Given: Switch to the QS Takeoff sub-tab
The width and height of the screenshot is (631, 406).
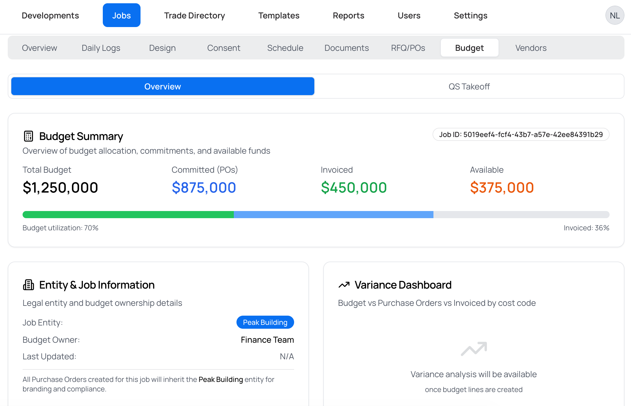Looking at the screenshot, I should 469,86.
